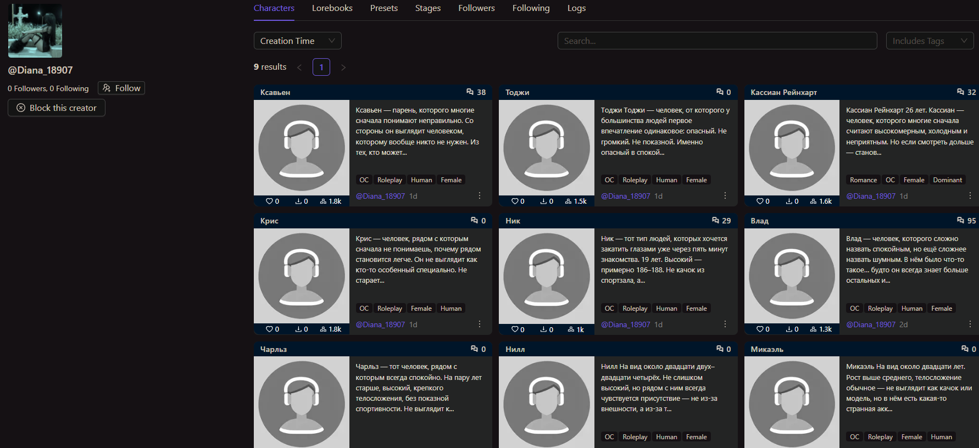Click the chat count icon on Ксавьен card
This screenshot has height=448, width=979.
pos(470,92)
